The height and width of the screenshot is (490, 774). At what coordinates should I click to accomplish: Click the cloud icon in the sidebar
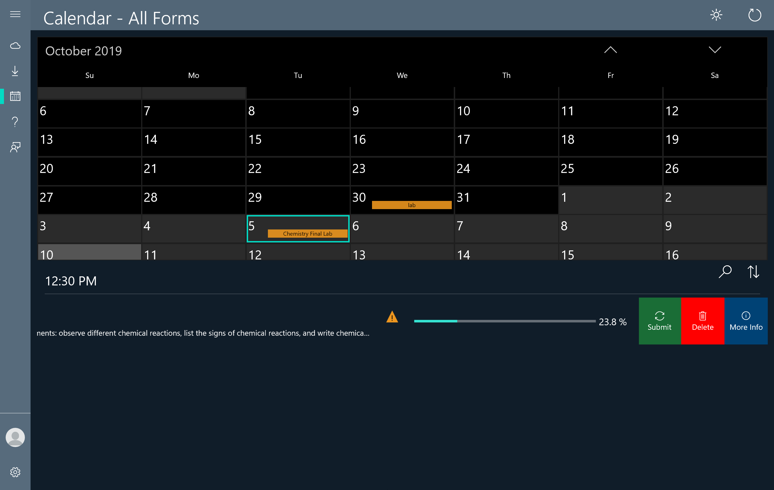click(15, 45)
